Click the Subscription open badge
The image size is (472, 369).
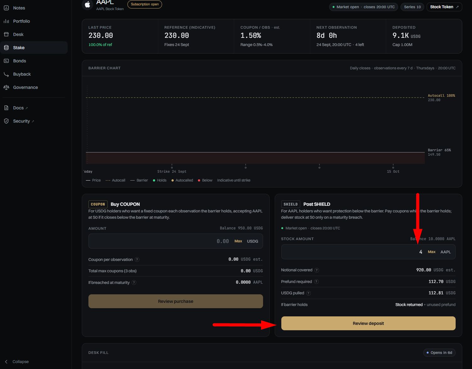[x=145, y=4]
